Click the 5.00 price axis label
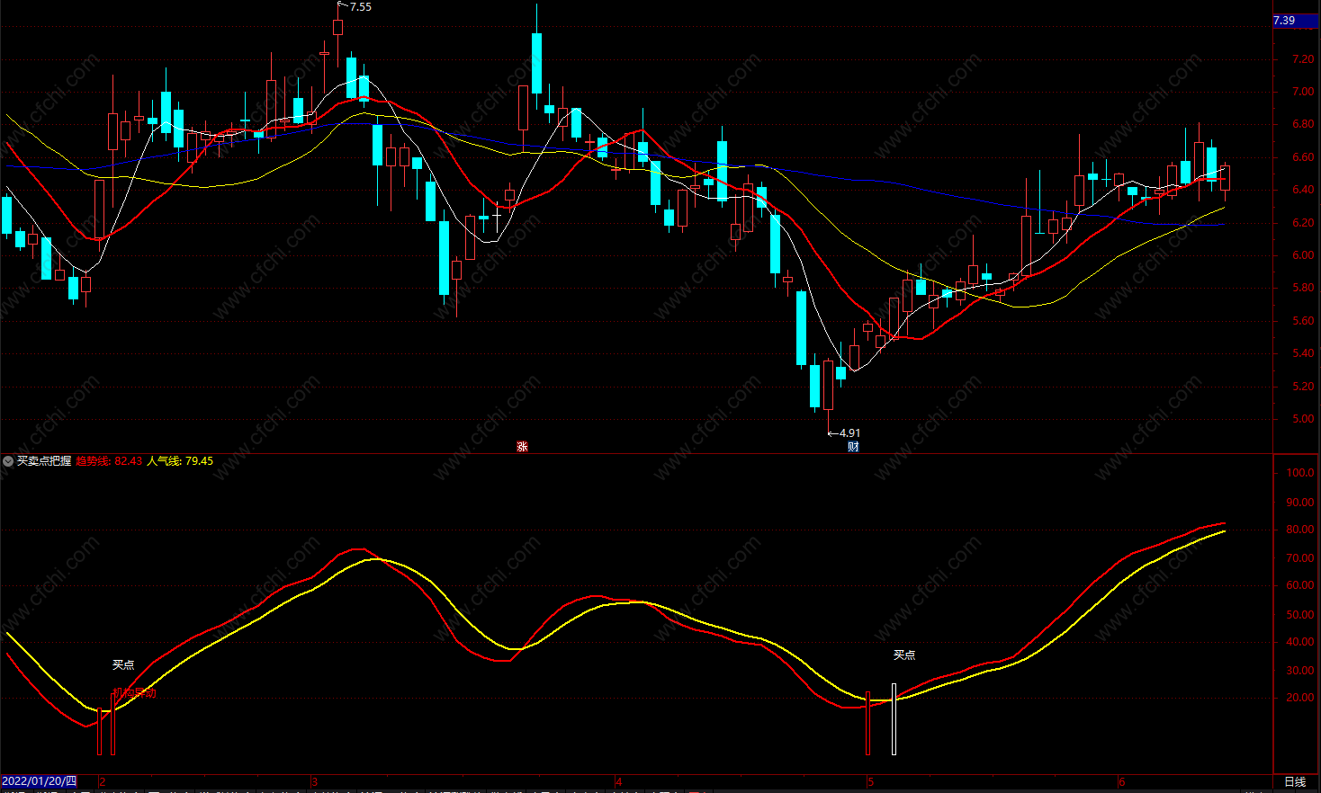 [x=1302, y=419]
